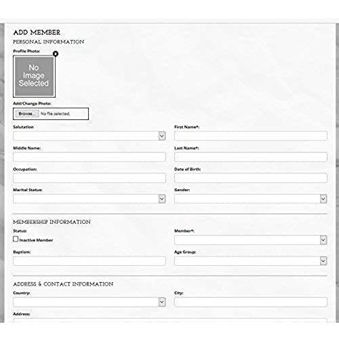Click the Occupation text field
This screenshot has height=339, width=339.
pos(89,178)
